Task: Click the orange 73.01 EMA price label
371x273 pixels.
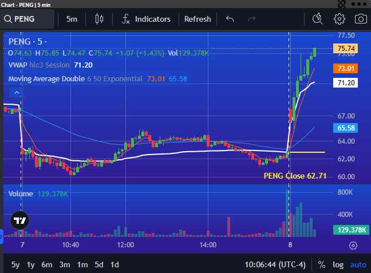Action: 345,69
